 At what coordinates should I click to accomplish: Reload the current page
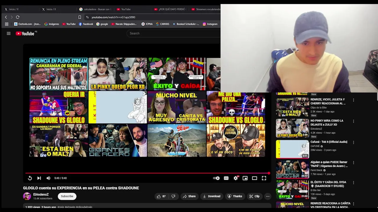[18, 17]
